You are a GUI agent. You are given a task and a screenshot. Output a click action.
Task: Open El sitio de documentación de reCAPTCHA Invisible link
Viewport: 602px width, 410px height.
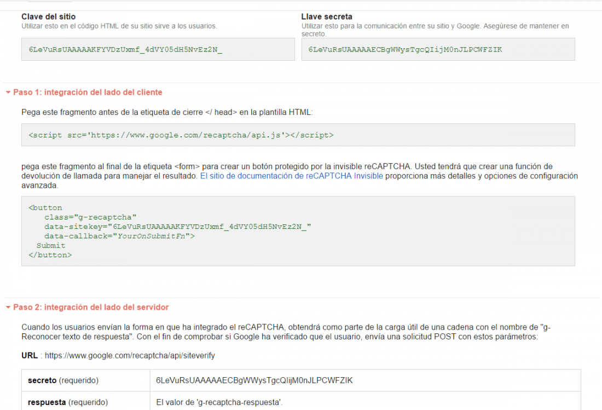tap(291, 176)
